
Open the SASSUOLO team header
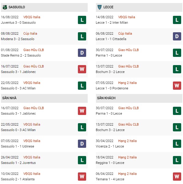44,7
